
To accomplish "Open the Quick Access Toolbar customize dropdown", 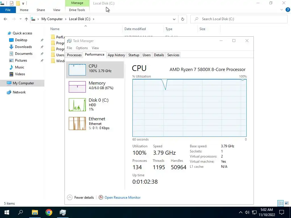I will pos(23,3).
